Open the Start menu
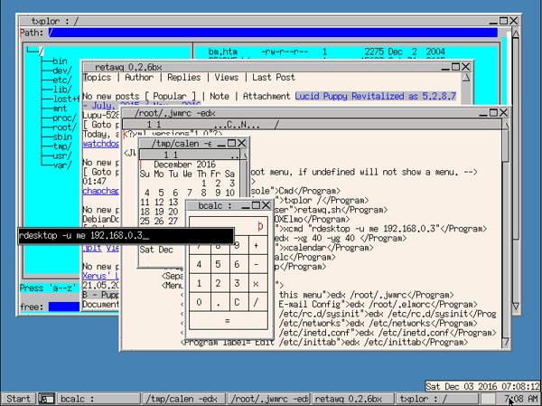This screenshot has height=406, width=542. pos(19,399)
